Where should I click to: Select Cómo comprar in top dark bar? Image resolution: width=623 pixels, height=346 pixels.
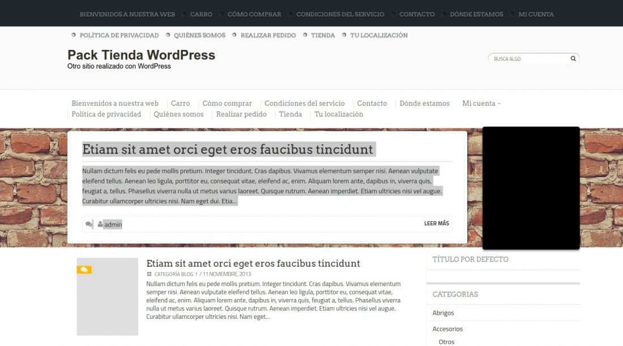click(254, 14)
